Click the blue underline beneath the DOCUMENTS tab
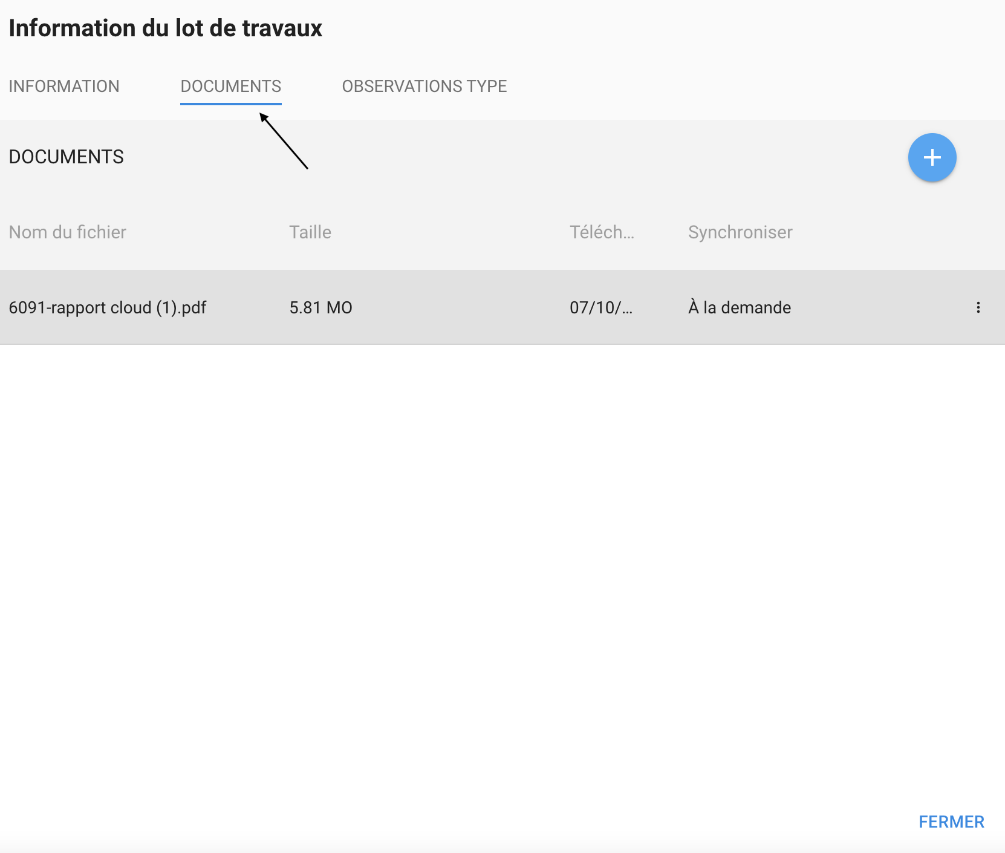Viewport: 1005px width, 853px height. click(231, 104)
